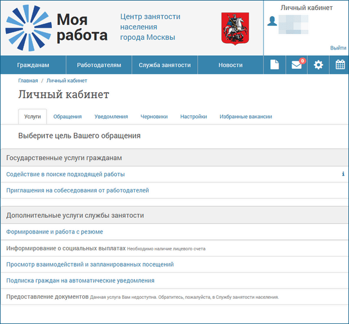Viewport: 349px width, 324px height.
Task: Click the Моя работа site title
Action: coord(82,28)
